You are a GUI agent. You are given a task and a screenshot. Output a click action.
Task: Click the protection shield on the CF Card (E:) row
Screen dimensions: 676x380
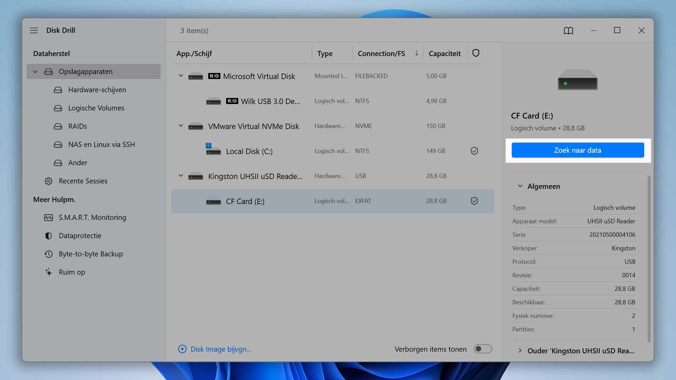pos(474,201)
